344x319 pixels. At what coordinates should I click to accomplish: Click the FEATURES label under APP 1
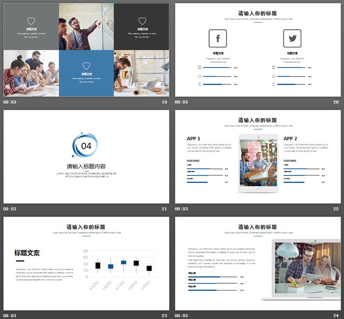193,161
